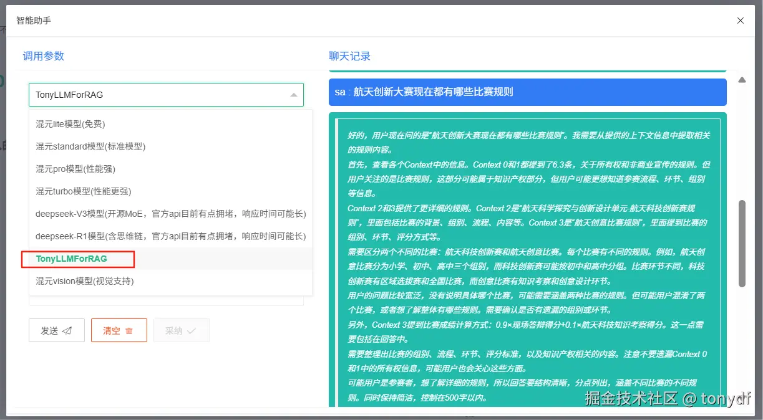Close the 智能助手 dialog with X icon
763x420 pixels.
pos(741,21)
